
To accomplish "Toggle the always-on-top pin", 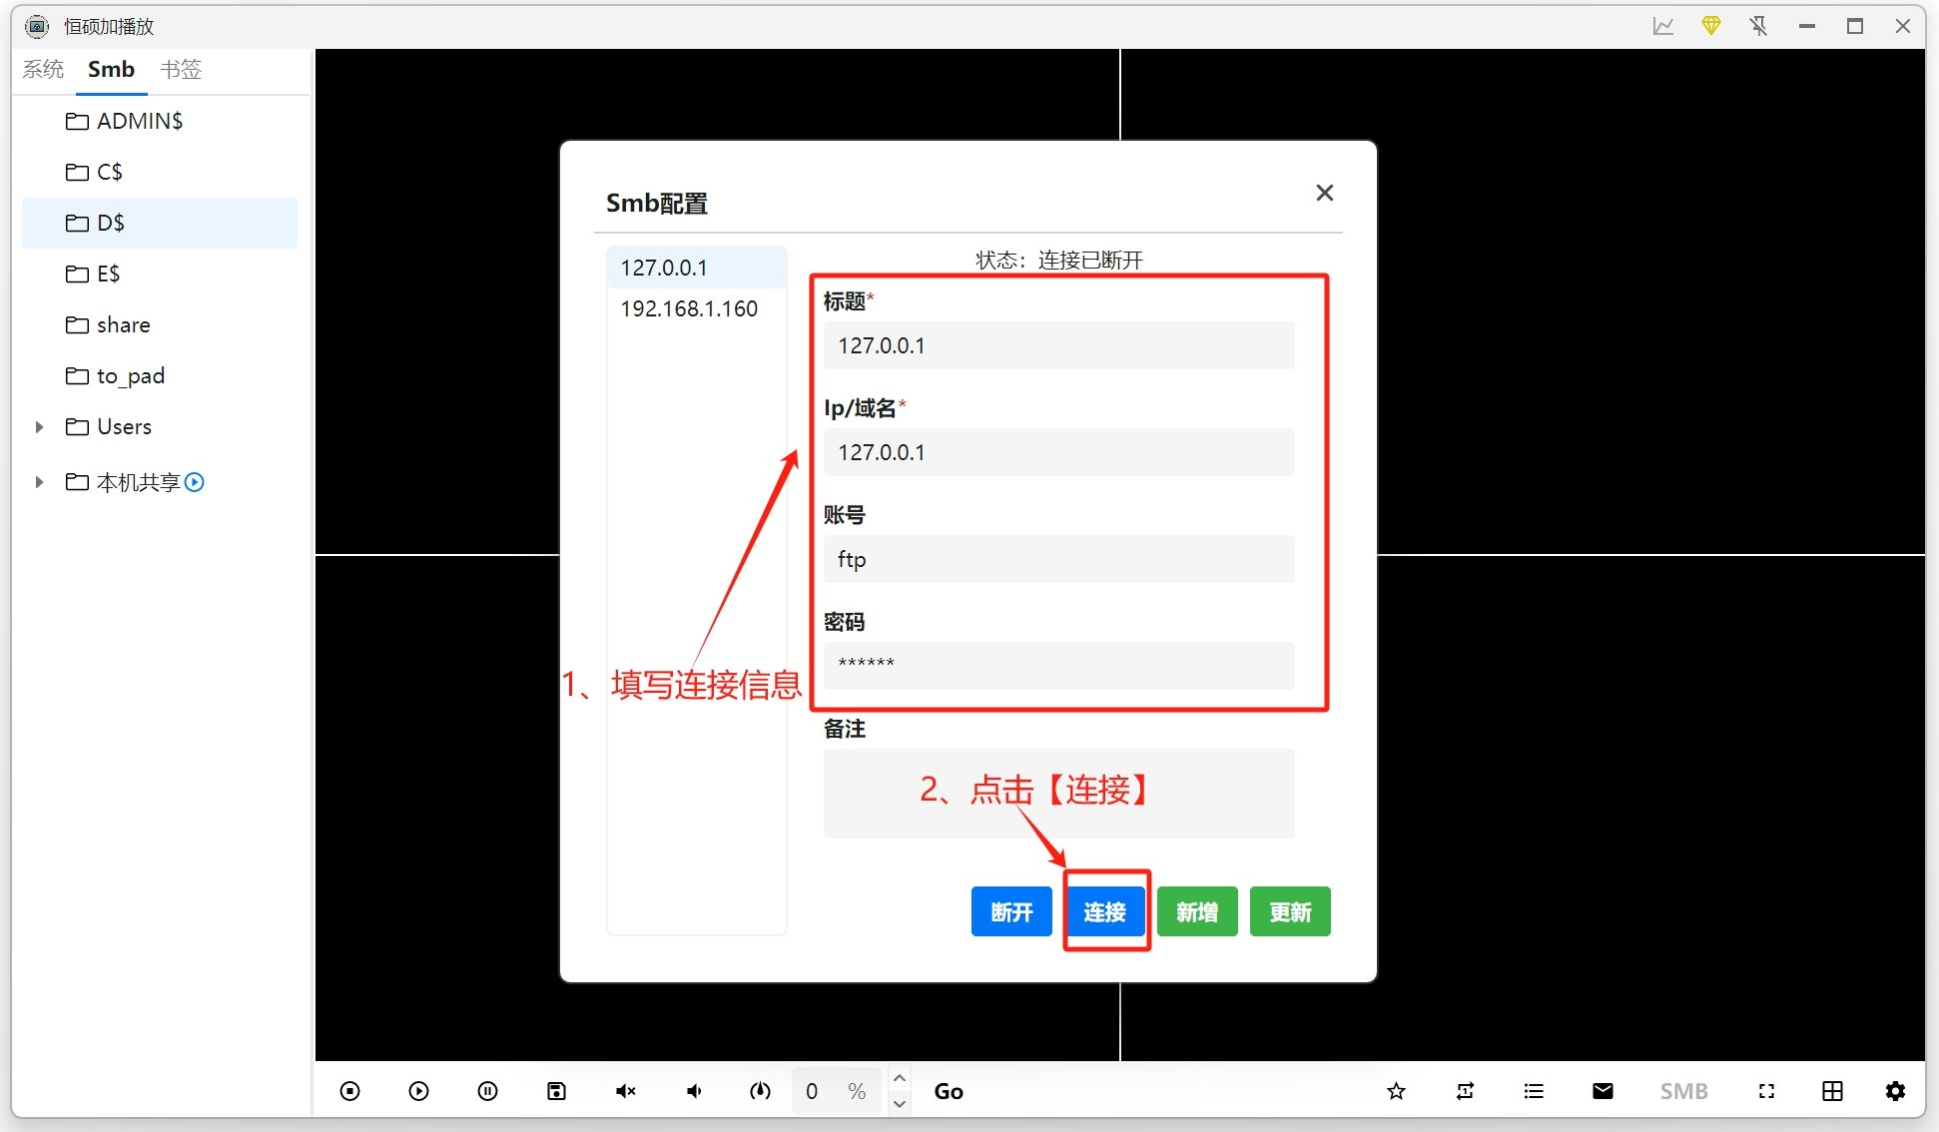I will pyautogui.click(x=1758, y=26).
